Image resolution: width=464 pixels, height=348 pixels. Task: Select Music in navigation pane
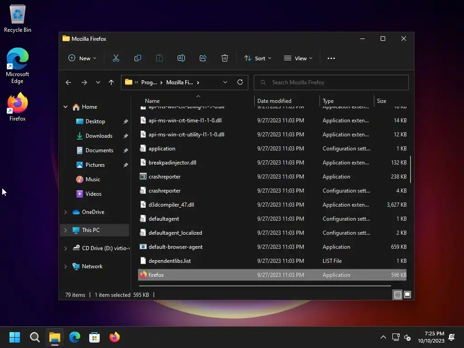92,179
